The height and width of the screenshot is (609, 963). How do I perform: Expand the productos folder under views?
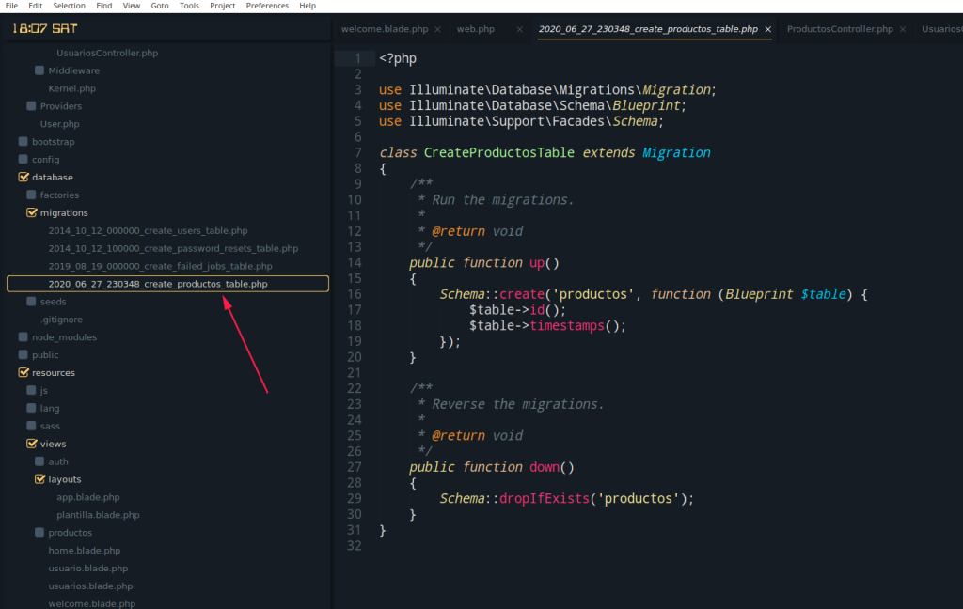pos(39,533)
